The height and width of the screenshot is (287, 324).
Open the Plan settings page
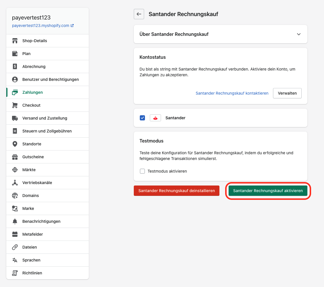pos(48,54)
